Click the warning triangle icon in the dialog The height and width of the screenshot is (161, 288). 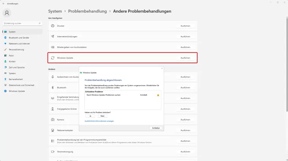(x=158, y=95)
